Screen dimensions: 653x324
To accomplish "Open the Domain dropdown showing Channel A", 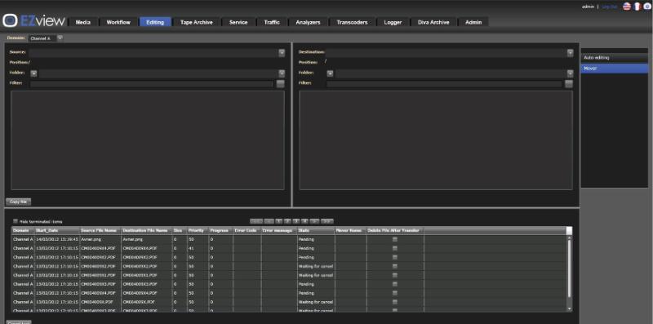I will 60,38.
